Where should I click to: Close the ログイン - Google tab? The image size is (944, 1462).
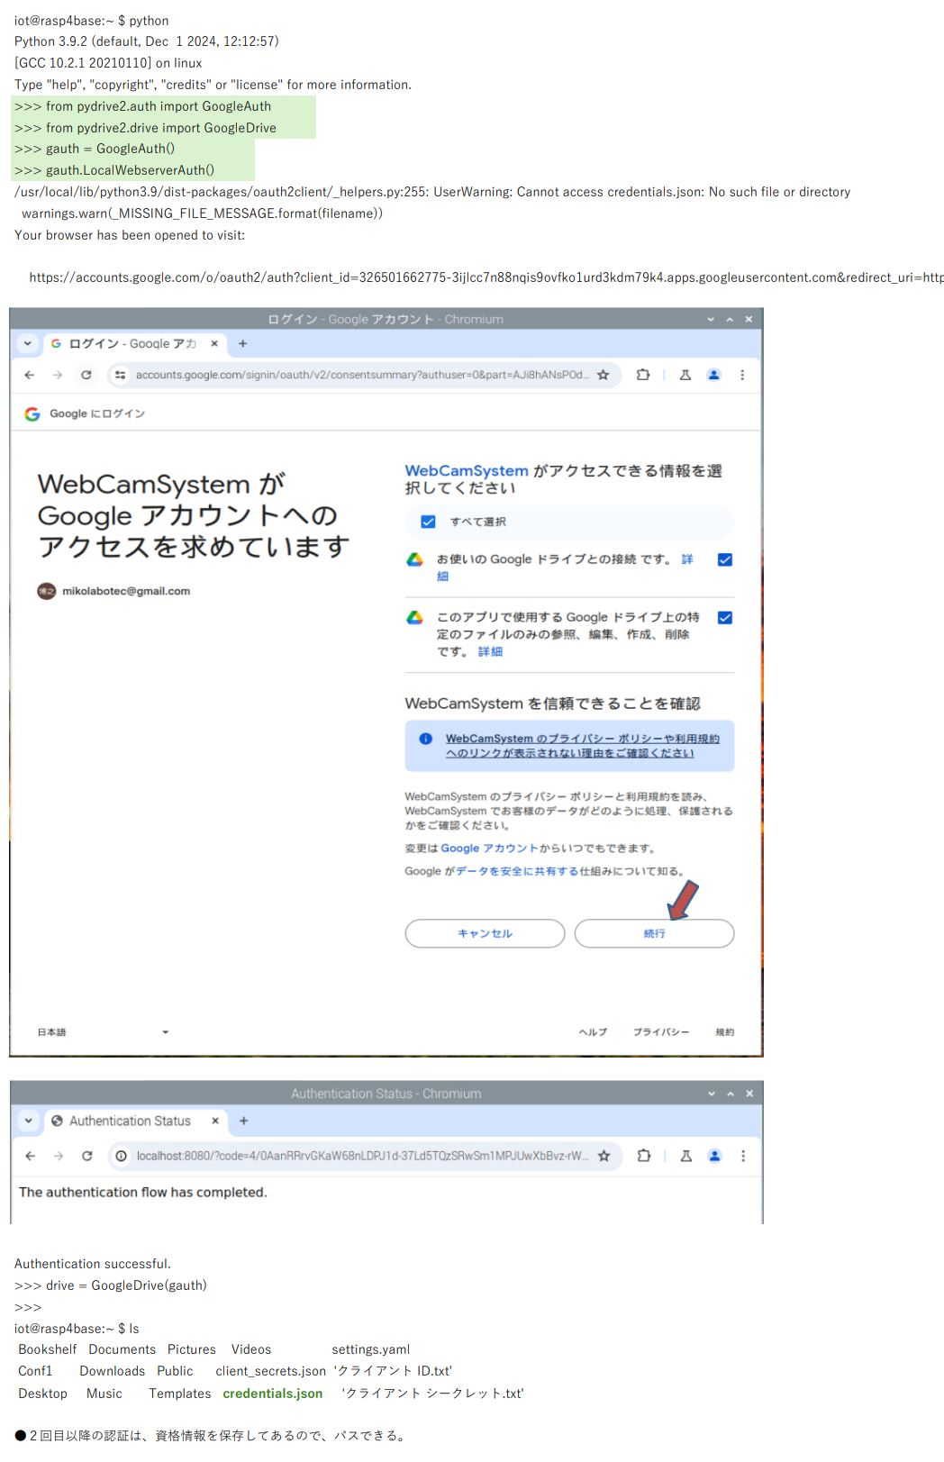(214, 343)
